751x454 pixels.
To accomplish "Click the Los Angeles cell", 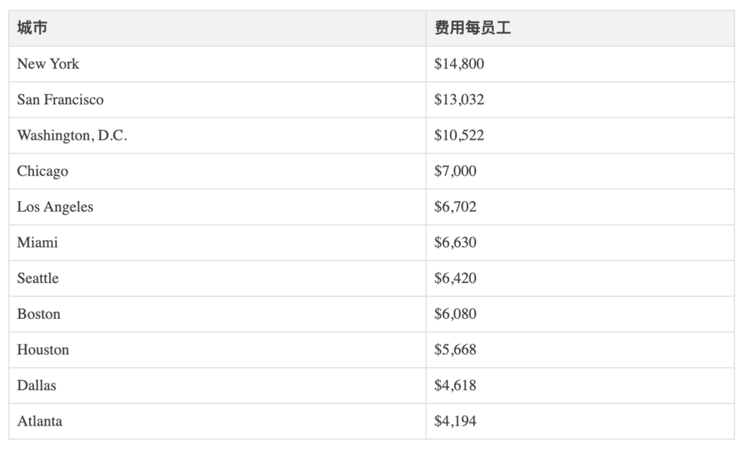I will [x=56, y=207].
